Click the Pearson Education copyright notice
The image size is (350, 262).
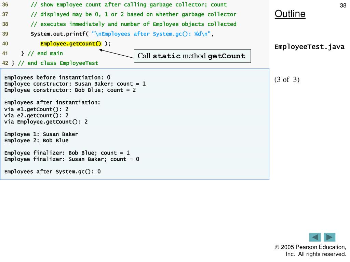[x=310, y=251]
